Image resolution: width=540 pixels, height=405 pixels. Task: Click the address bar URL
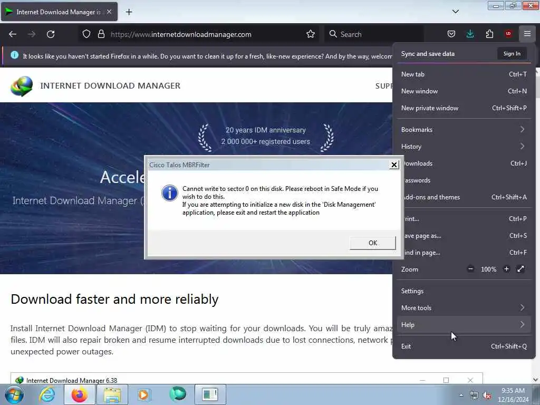(181, 34)
